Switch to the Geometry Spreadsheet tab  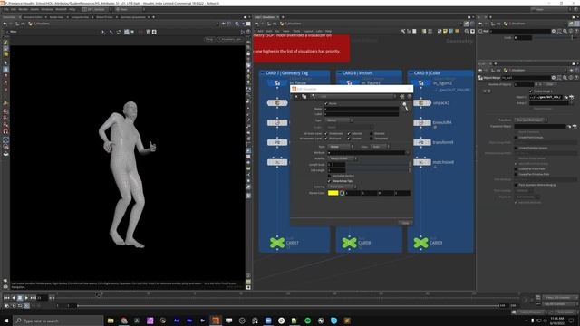(x=133, y=17)
